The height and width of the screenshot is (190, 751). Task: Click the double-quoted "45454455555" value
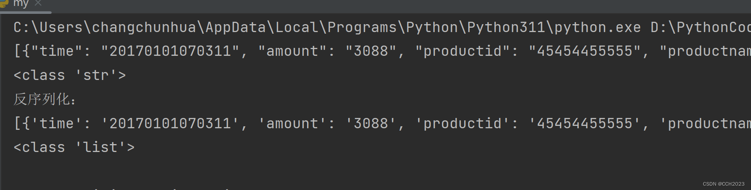pos(585,51)
